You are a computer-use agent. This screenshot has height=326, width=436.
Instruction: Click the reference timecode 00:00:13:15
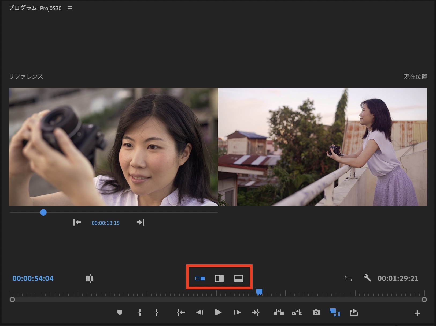(x=106, y=223)
